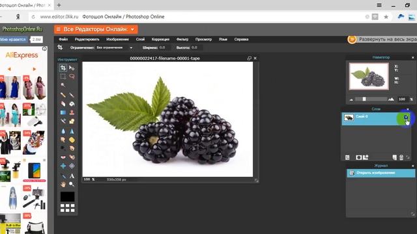
Task: Select the Brush tool
Action: (x=72, y=95)
